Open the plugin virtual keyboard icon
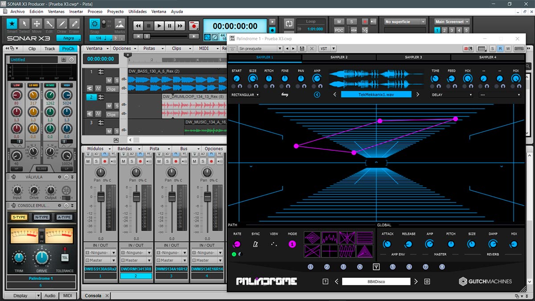 pyautogui.click(x=519, y=48)
